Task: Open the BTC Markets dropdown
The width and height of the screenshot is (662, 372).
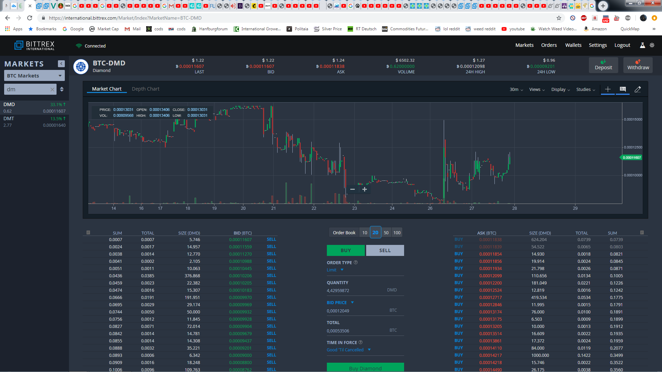Action: 34,76
